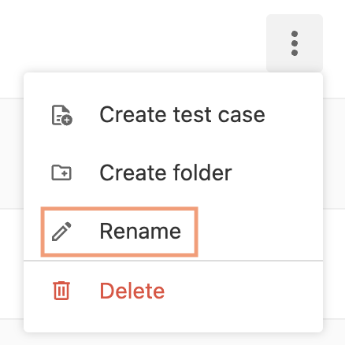The height and width of the screenshot is (345, 345).
Task: Click the red trash can icon
Action: 61,291
